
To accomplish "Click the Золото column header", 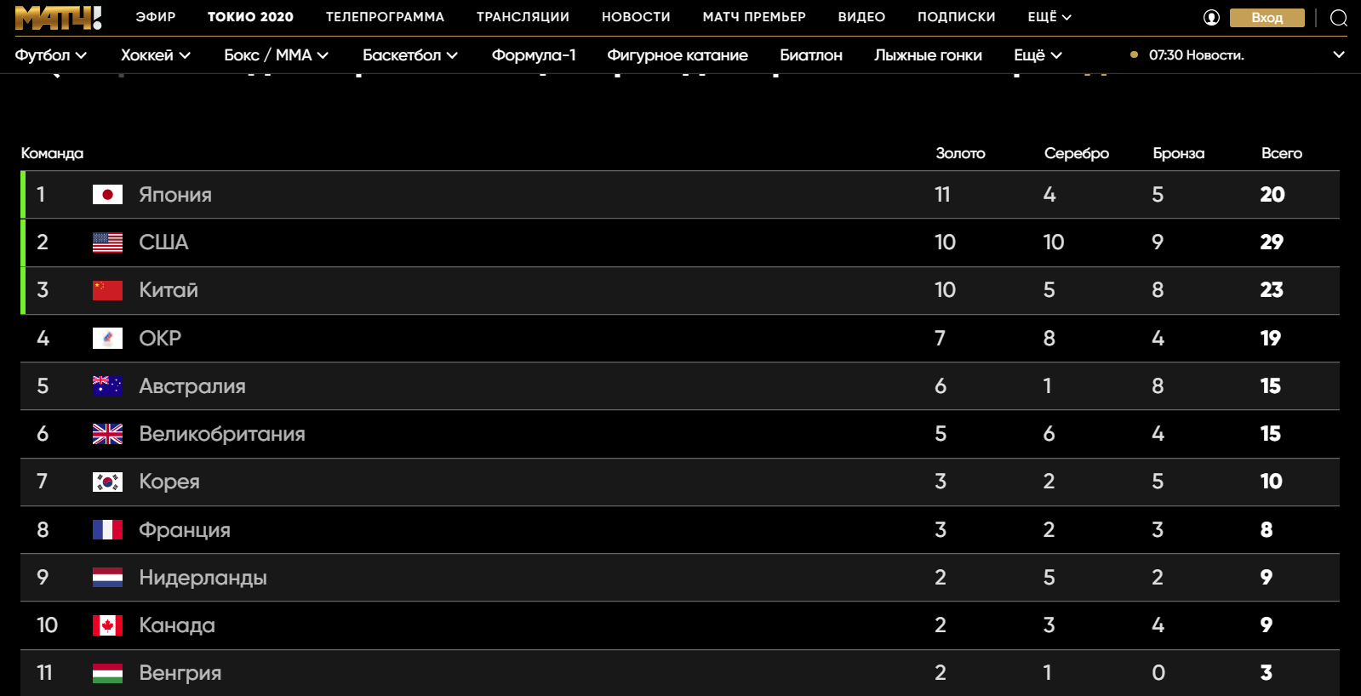I will pyautogui.click(x=960, y=153).
